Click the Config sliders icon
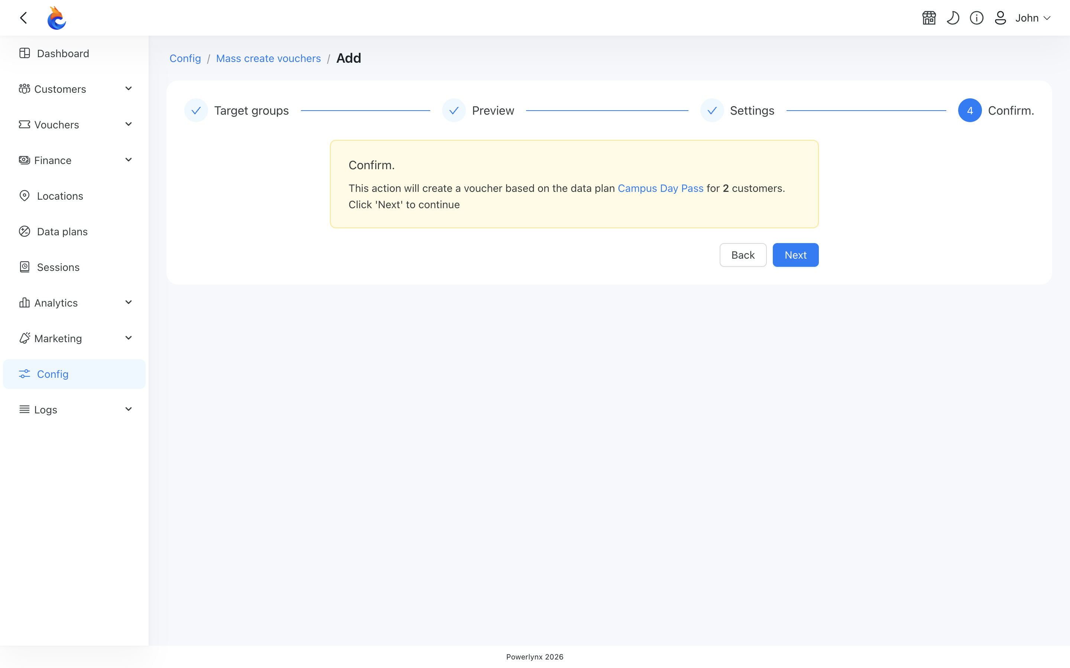The image size is (1070, 668). pyautogui.click(x=25, y=374)
